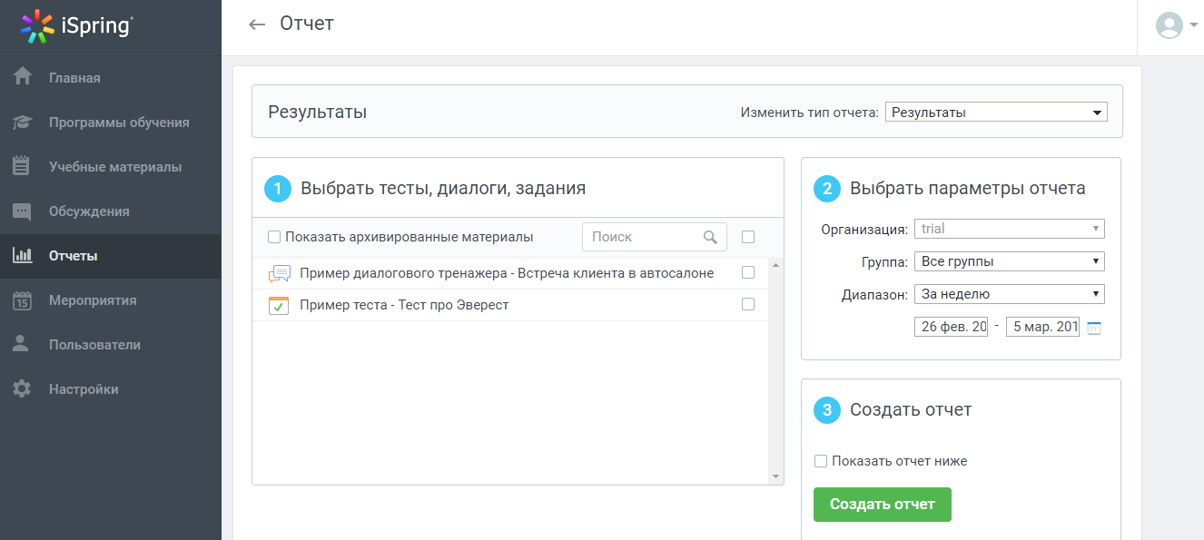Open the Пользователи users section
Image resolution: width=1204 pixels, height=540 pixels.
pyautogui.click(x=23, y=344)
